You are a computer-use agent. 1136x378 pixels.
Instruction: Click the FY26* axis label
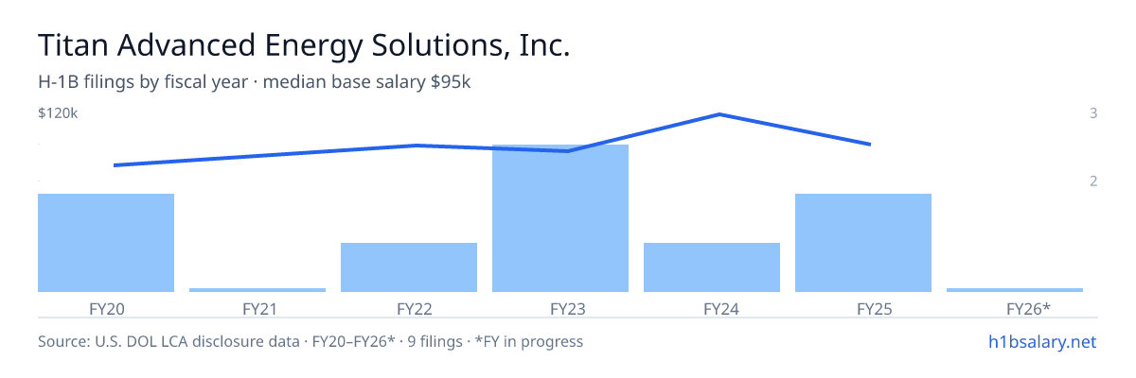click(x=1015, y=308)
